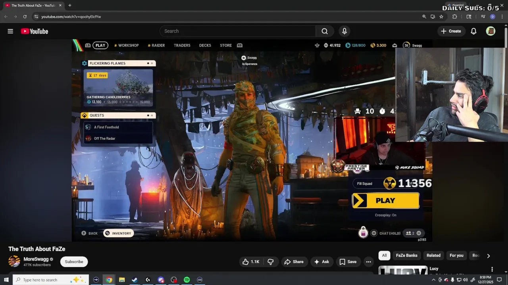Image resolution: width=508 pixels, height=285 pixels.
Task: Advance filter chips with right chevron
Action: [488, 256]
